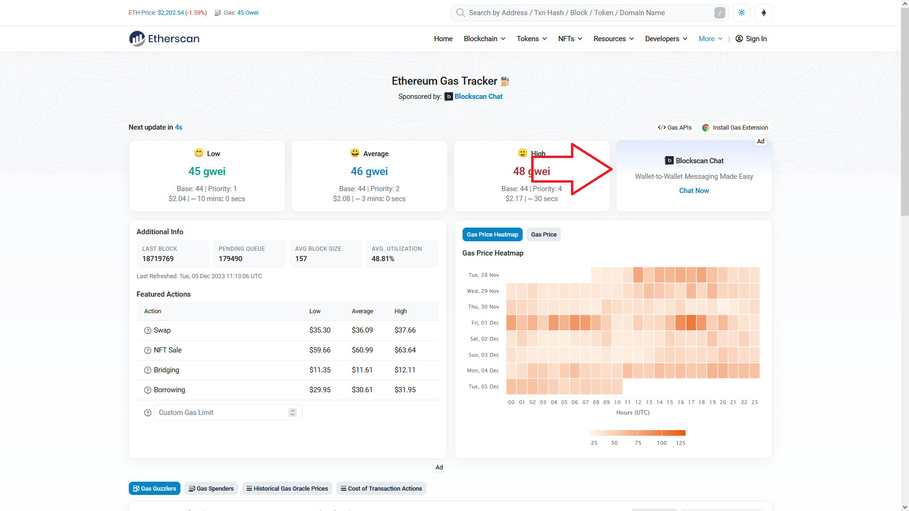The image size is (909, 511).
Task: Open Gas APIs via the code icon
Action: [662, 127]
